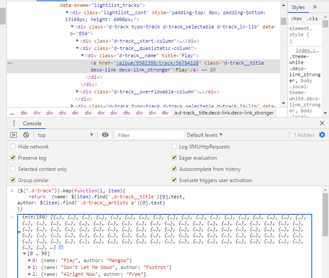Image resolution: width=329 pixels, height=278 pixels.
Task: Open the drawer three-dot menu
Action: pyautogui.click(x=14, y=123)
